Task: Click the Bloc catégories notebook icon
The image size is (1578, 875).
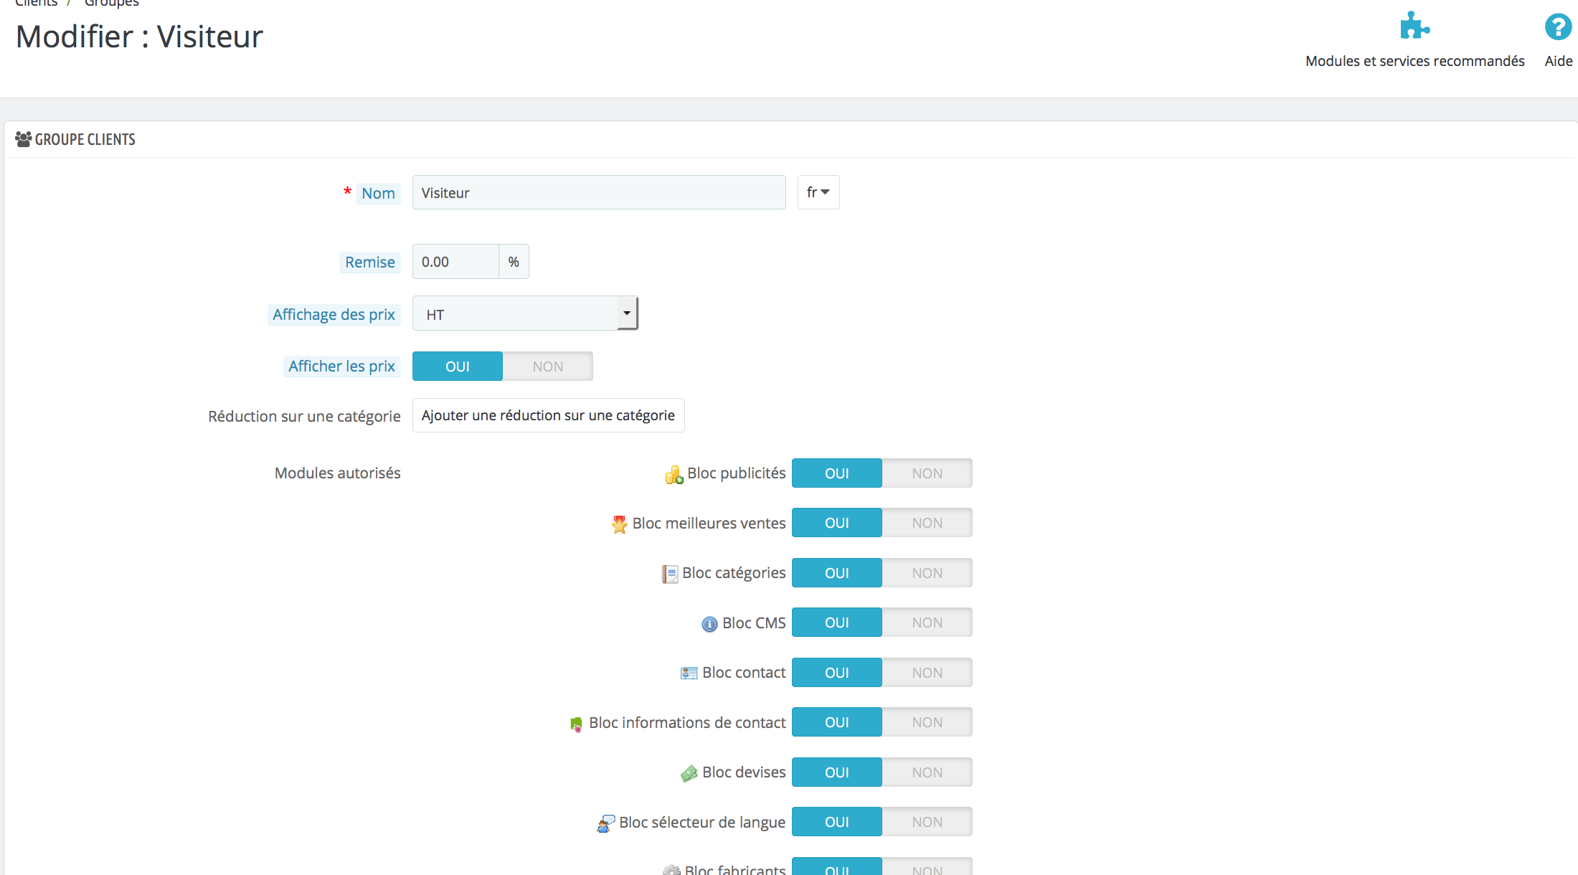Action: 669,574
